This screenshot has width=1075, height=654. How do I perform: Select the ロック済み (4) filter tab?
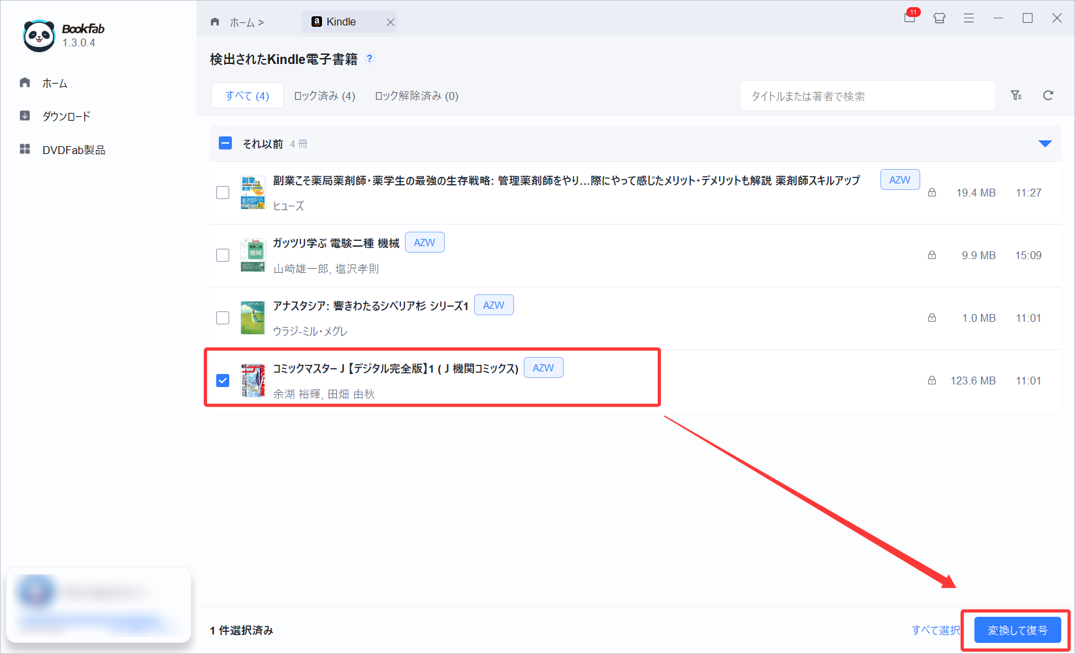pyautogui.click(x=325, y=96)
